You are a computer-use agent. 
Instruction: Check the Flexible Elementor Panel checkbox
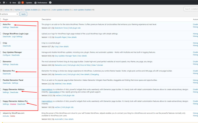pos(0,80)
